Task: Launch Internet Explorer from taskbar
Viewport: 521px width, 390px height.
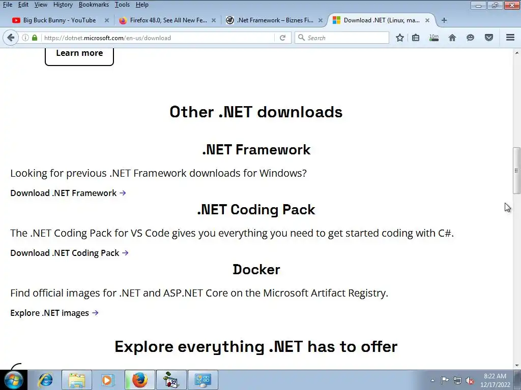Action: [45, 380]
